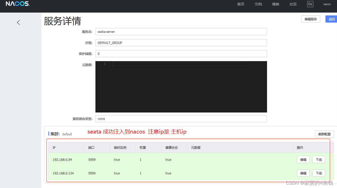Click 临时实例 true for 192.168.0.124
Image resolution: width=337 pixels, height=188 pixels.
117,173
